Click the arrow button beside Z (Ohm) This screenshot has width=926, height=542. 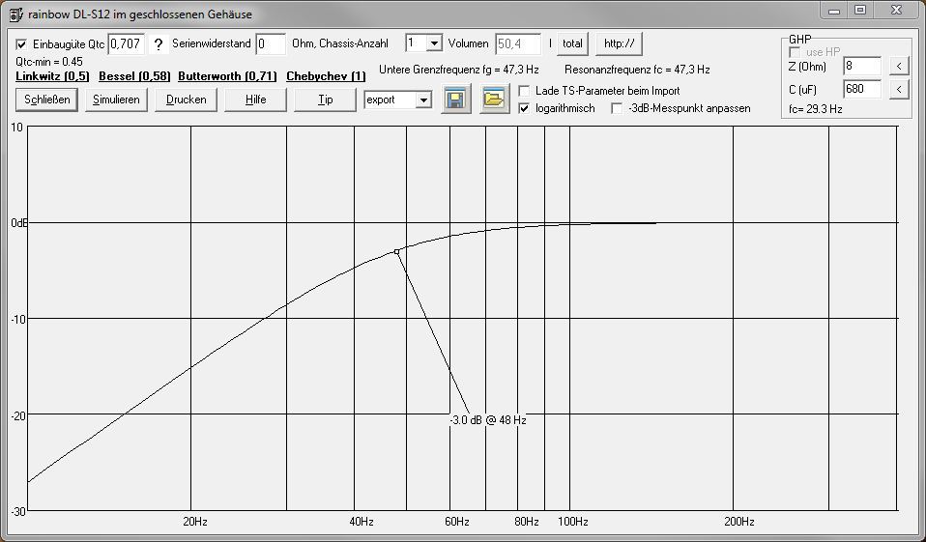899,66
